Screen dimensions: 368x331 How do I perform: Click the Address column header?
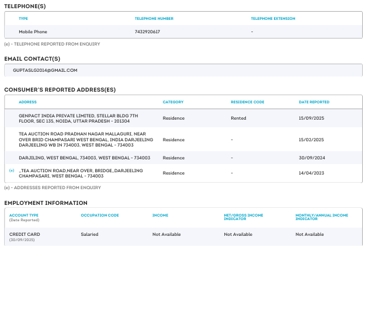27,102
